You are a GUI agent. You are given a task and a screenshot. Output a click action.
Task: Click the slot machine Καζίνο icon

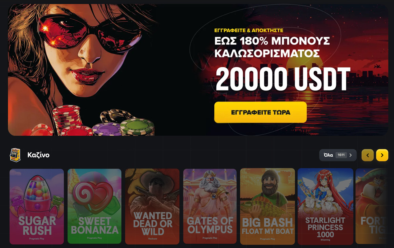coord(15,155)
